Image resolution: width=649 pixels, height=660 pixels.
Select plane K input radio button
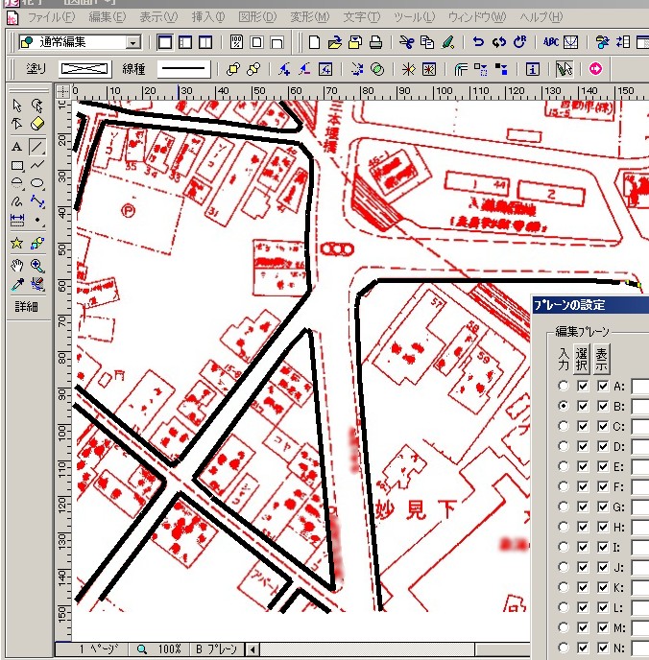pos(564,587)
